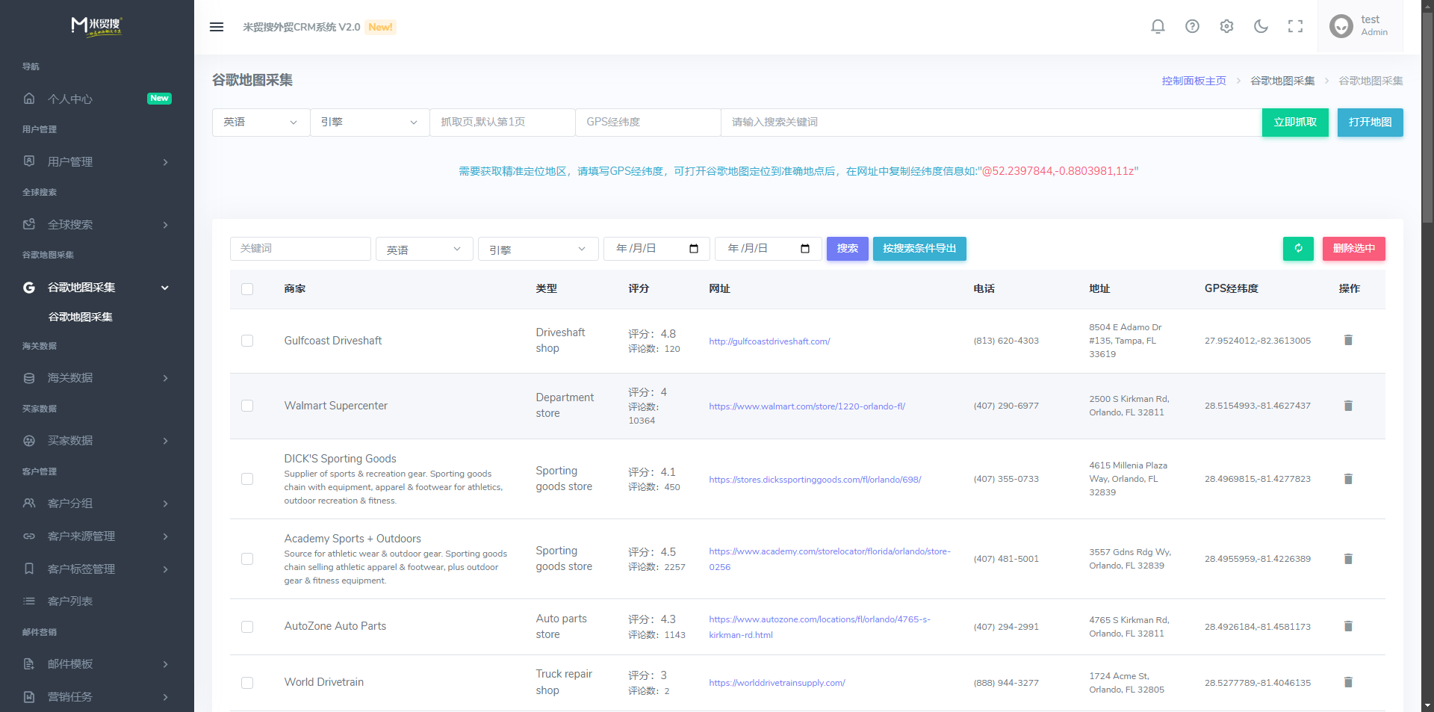
Task: Check the Academy Sports + Outdoors row checkbox
Action: pyautogui.click(x=247, y=559)
